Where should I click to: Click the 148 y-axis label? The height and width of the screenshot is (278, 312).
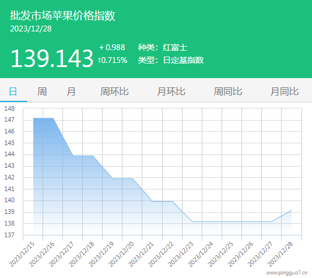coord(9,108)
